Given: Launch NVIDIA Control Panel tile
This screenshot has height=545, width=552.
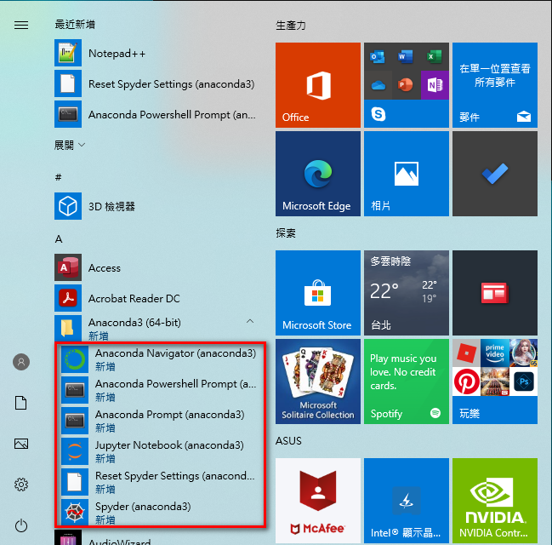Looking at the screenshot, I should pyautogui.click(x=495, y=501).
